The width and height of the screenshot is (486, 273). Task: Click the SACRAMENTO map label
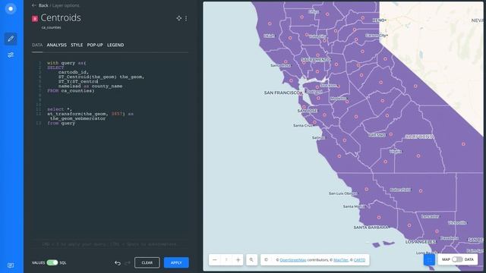point(315,59)
